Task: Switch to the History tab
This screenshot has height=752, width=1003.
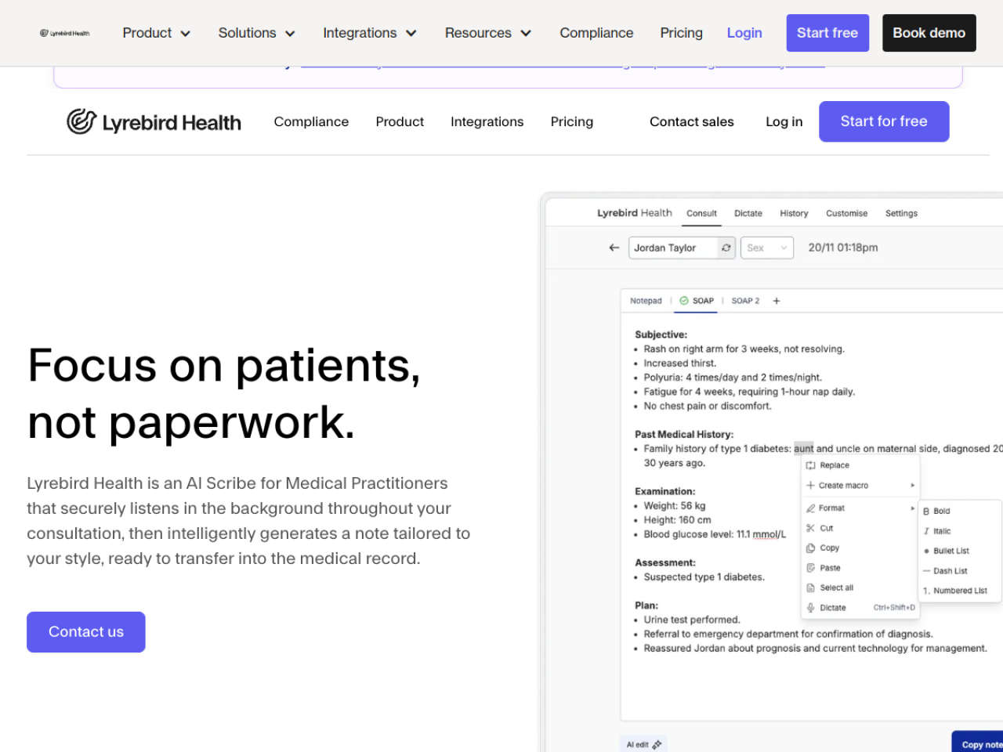Action: [794, 213]
